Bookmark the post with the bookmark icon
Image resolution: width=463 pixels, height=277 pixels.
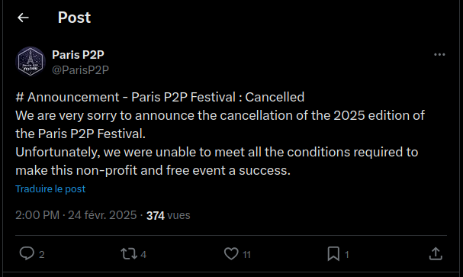[333, 253]
